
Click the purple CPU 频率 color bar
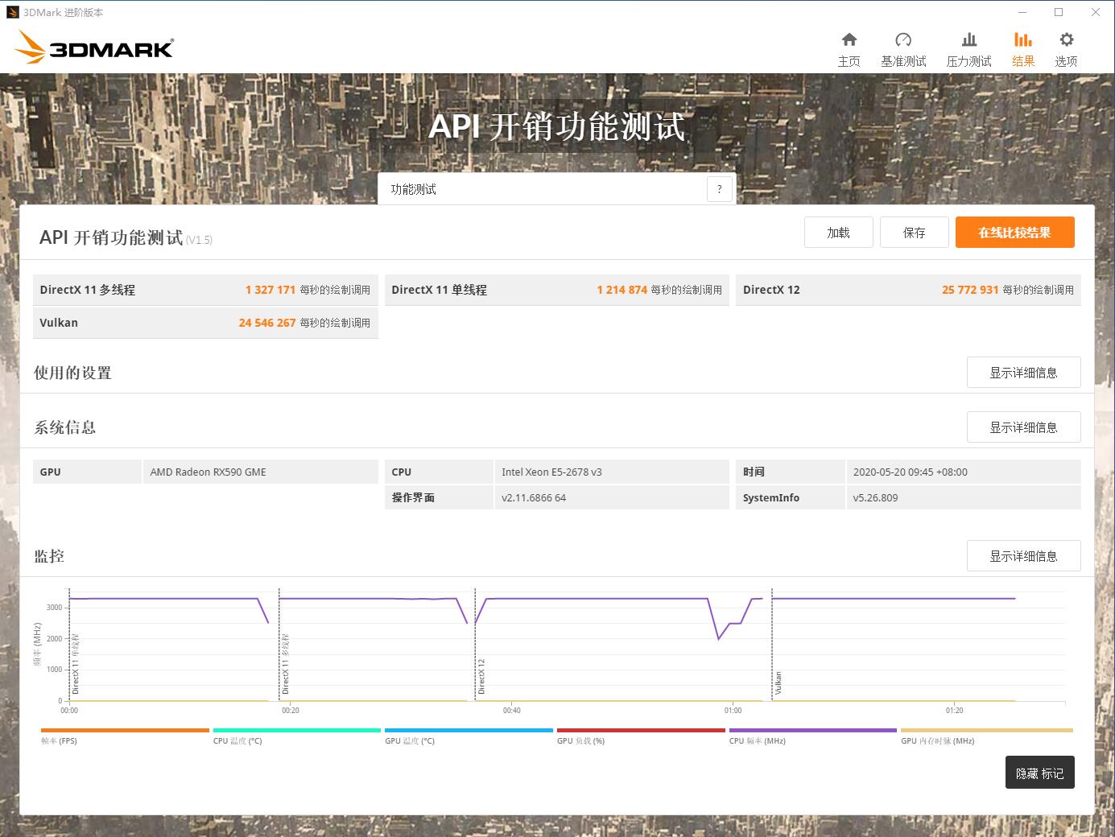pos(813,729)
